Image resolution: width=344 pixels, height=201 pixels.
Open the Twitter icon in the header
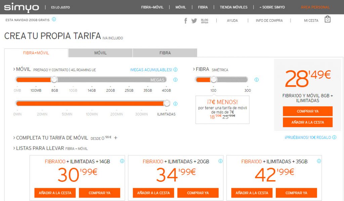(194, 21)
